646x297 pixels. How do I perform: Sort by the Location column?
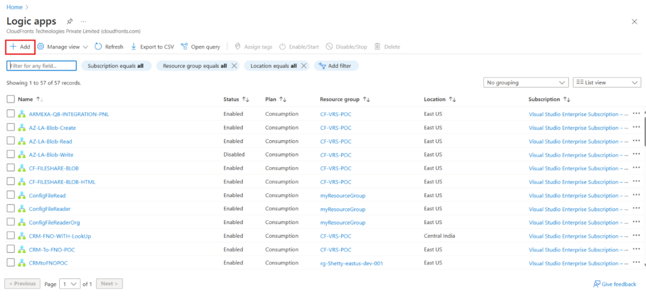(x=440, y=99)
